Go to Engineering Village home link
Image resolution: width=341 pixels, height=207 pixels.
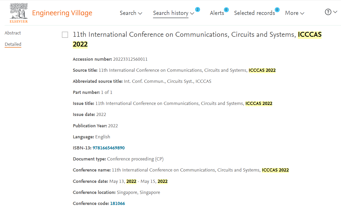click(x=62, y=13)
